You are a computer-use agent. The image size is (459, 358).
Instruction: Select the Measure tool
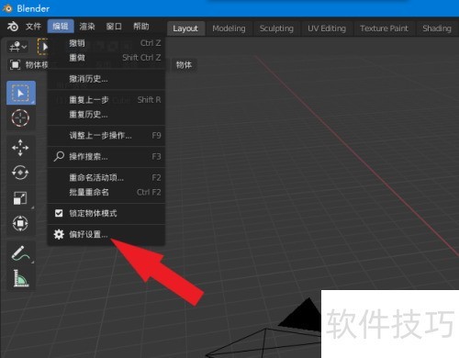click(x=20, y=278)
